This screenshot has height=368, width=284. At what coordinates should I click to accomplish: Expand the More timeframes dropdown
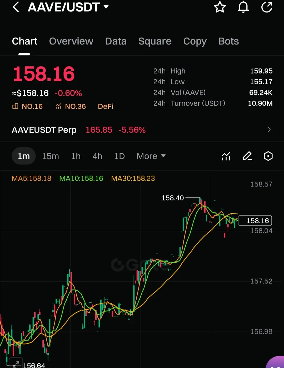point(151,156)
